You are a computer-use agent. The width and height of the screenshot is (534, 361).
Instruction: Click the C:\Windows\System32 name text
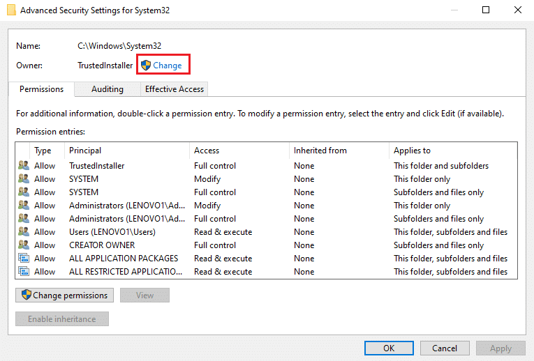point(119,45)
